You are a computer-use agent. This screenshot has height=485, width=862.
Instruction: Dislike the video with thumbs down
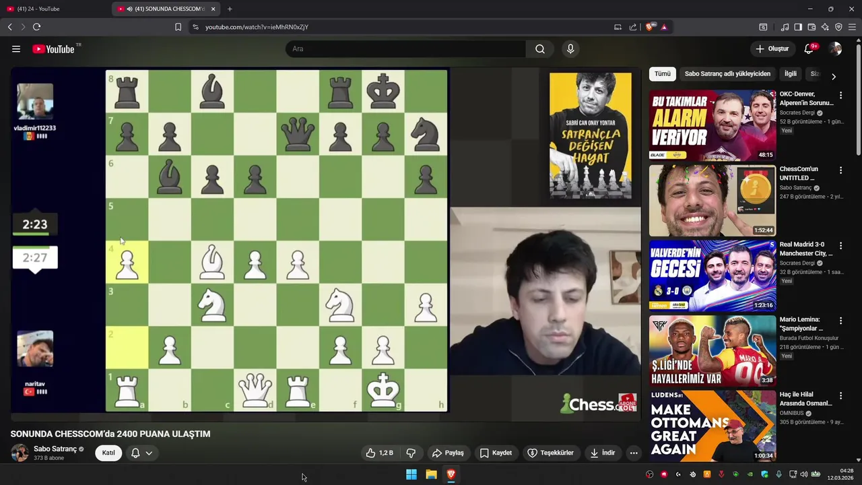point(410,453)
